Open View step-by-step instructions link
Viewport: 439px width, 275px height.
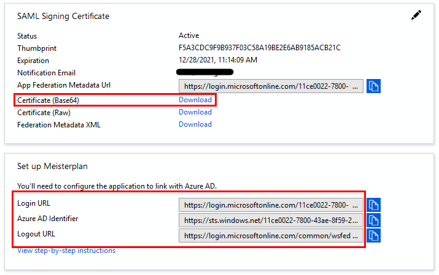click(x=66, y=251)
